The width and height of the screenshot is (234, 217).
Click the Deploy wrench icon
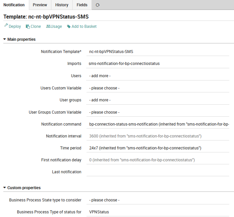point(6,26)
